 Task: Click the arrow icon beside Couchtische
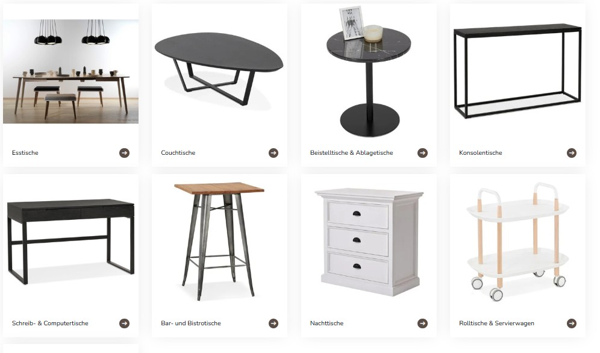273,153
